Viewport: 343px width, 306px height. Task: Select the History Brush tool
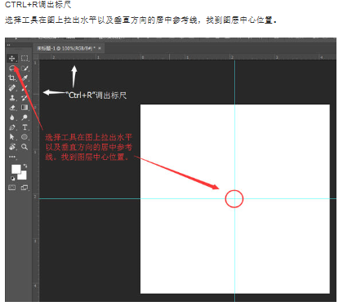[x=24, y=98]
